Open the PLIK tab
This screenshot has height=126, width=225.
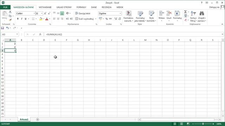pyautogui.click(x=5, y=7)
